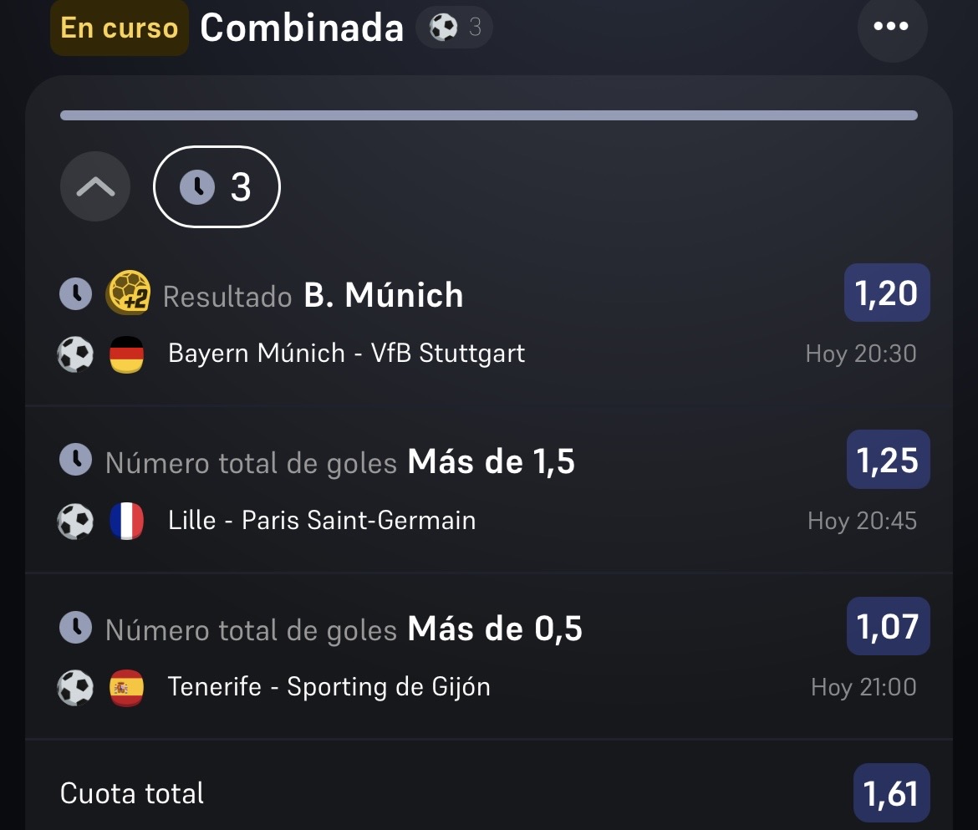Open the Bayern Múnich - VfB Stuttgart match

(x=346, y=354)
